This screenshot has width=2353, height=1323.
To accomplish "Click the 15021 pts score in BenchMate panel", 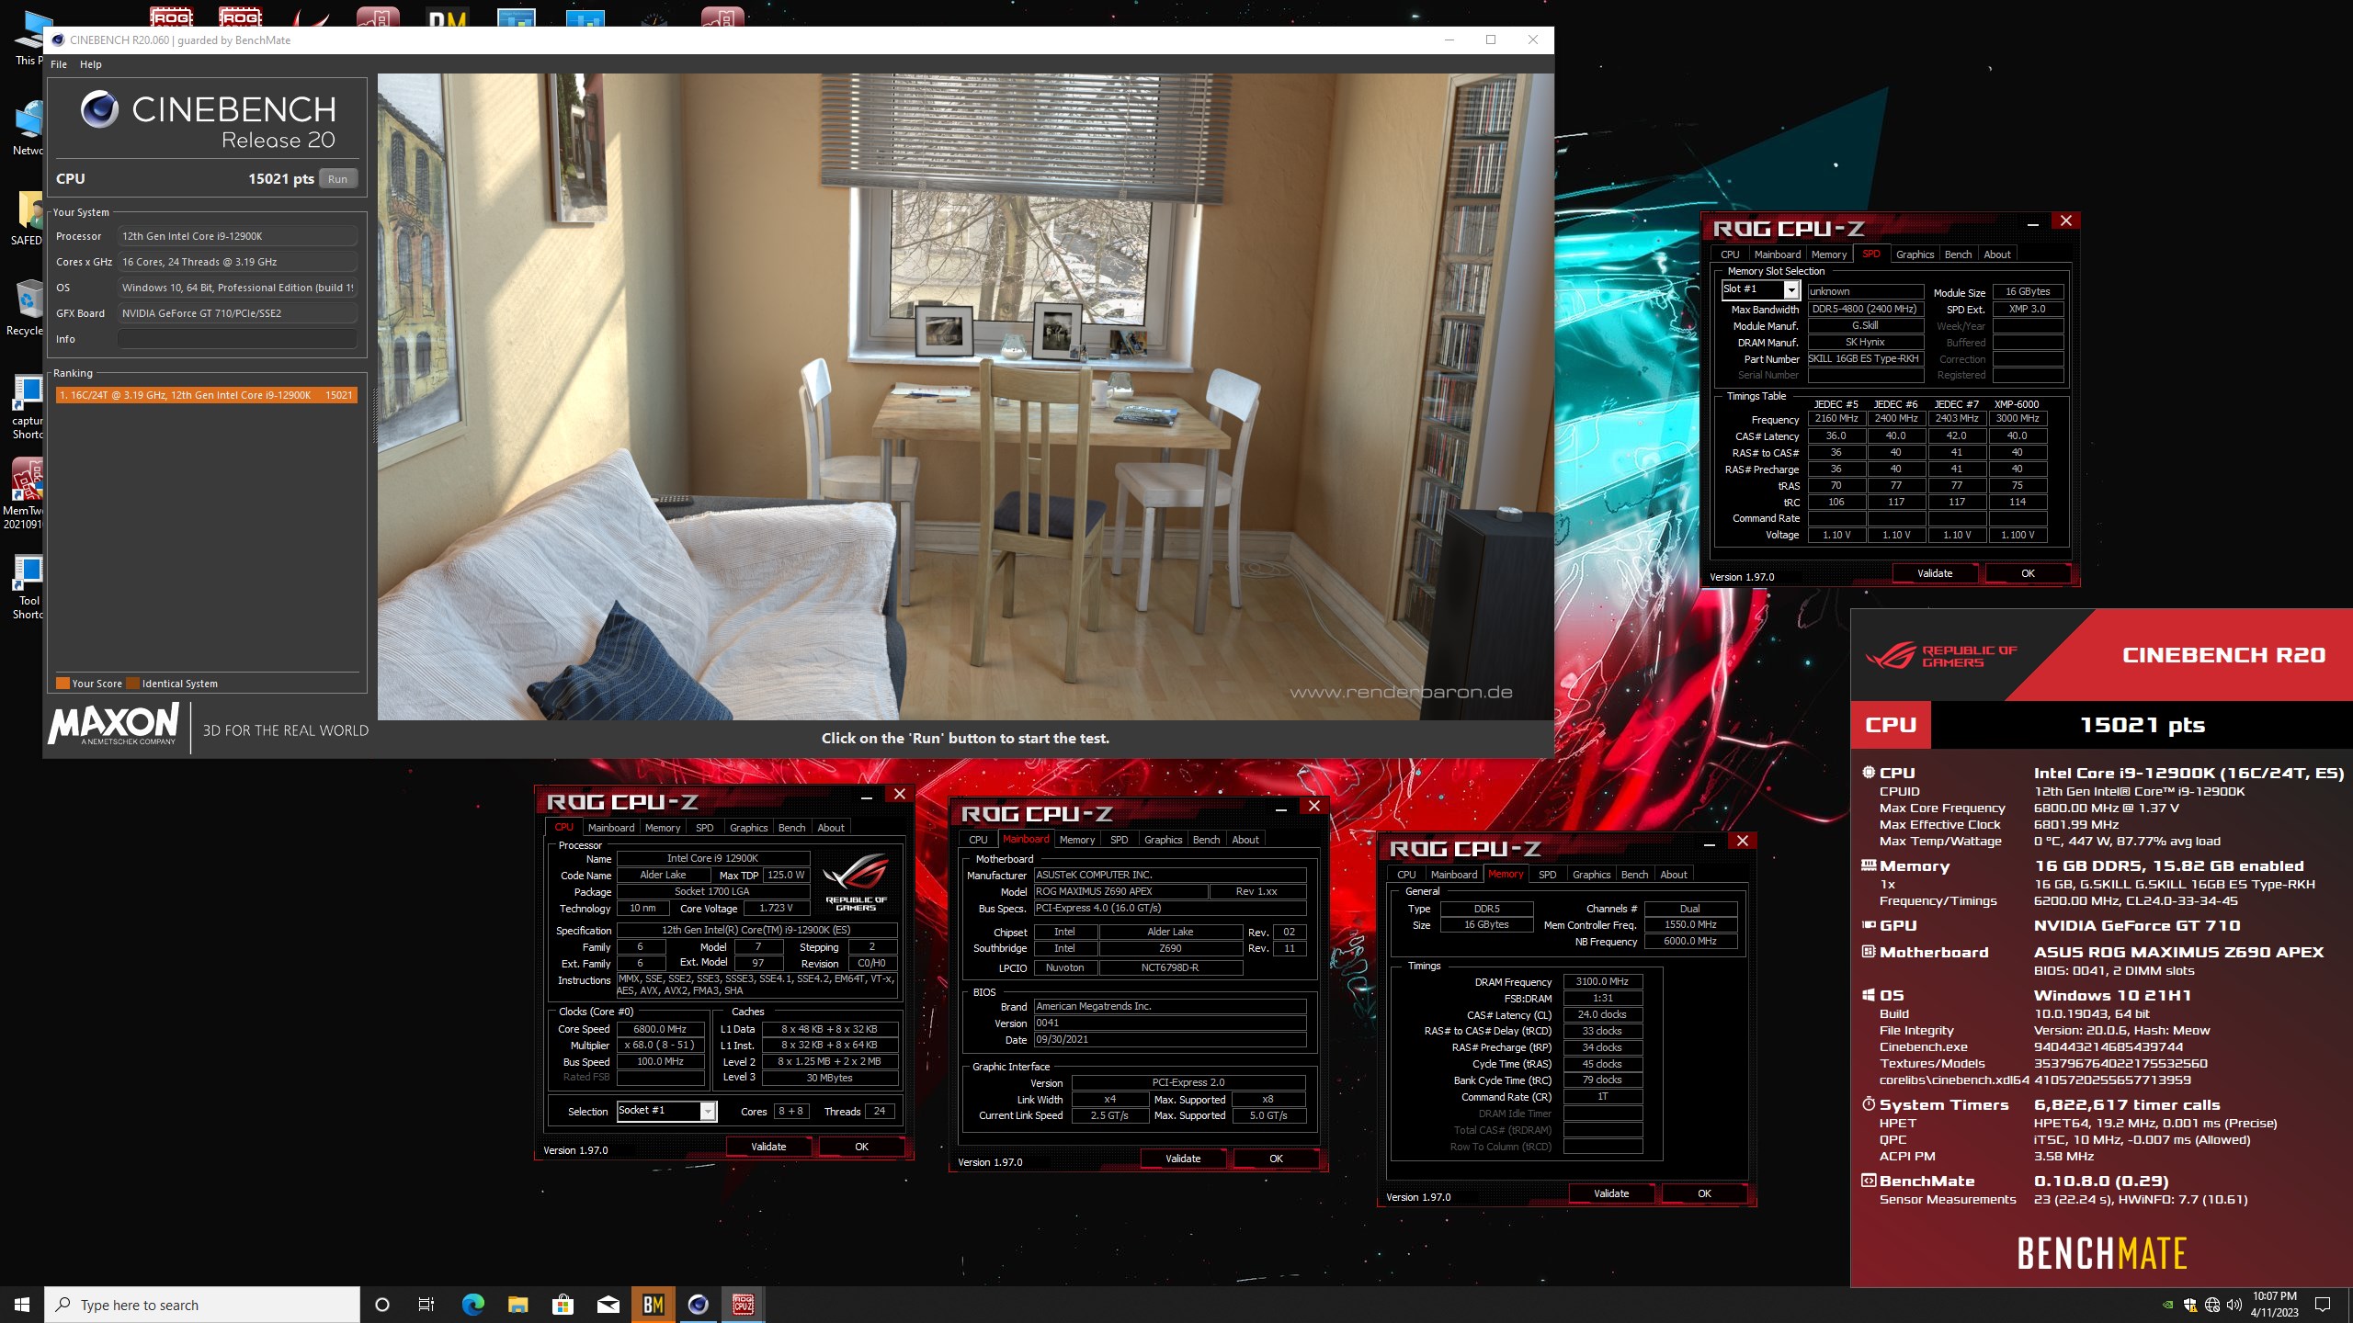I will [x=2142, y=725].
